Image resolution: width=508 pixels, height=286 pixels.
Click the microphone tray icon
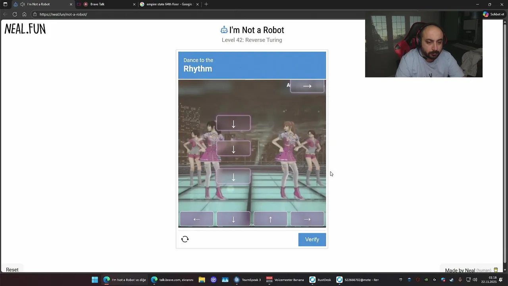pos(460,280)
